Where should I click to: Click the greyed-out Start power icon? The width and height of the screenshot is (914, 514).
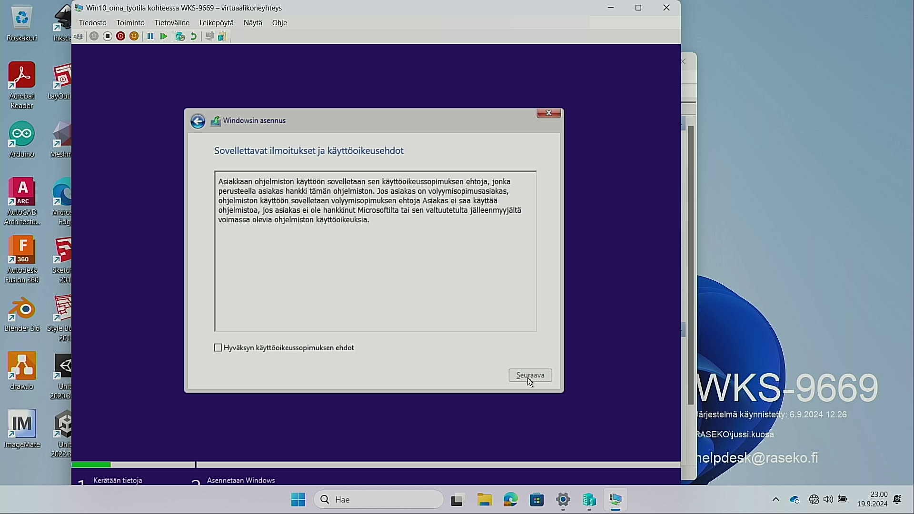[x=94, y=37]
